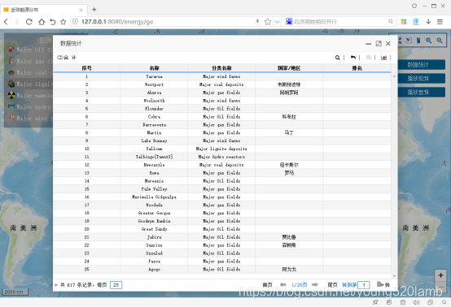Click the browser search box field
This screenshot has height=307, width=451.
click(339, 21)
